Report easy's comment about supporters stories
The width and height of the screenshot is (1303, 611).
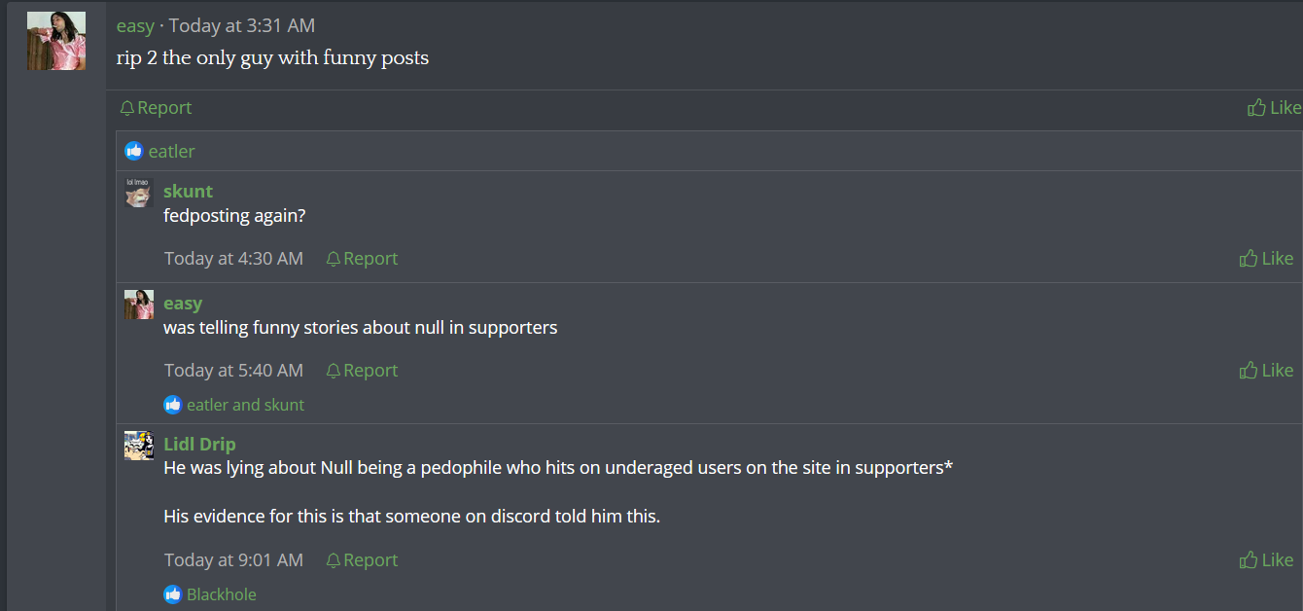[334, 371]
